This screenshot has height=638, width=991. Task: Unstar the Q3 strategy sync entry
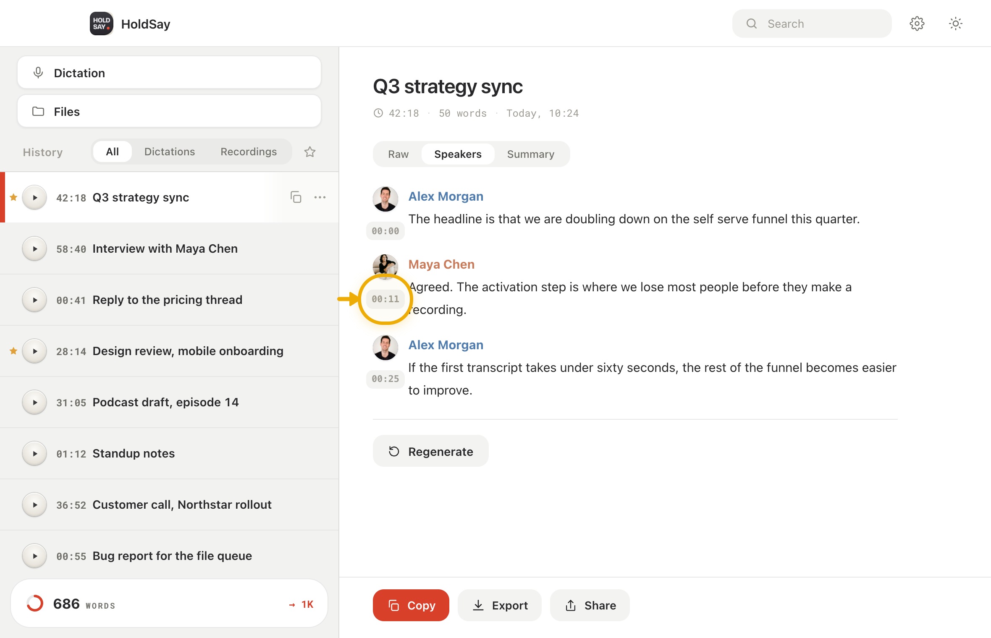point(13,197)
